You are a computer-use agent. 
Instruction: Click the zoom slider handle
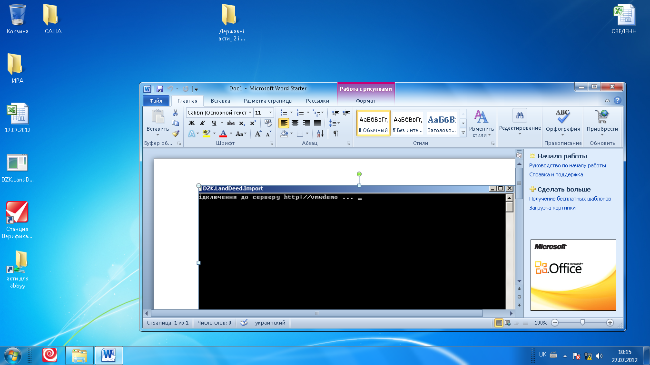click(x=582, y=323)
